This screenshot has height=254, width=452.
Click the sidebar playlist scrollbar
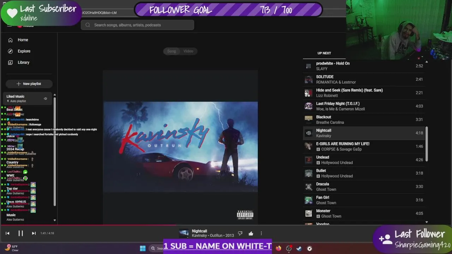[54, 152]
